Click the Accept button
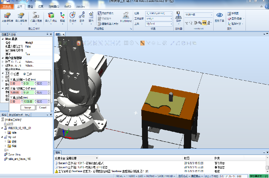The width and height of the screenshot is (269, 178). 28,108
